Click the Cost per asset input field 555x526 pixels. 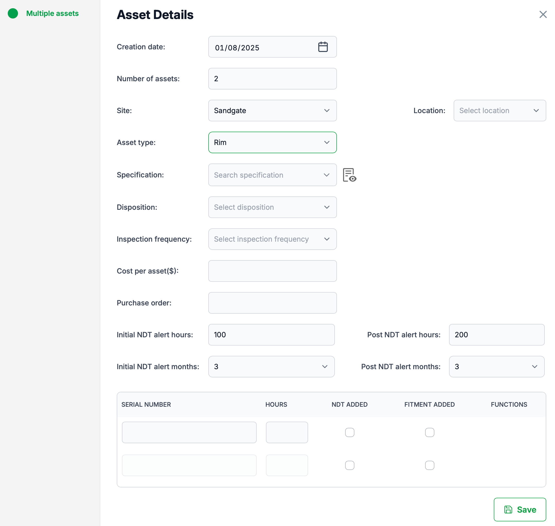pos(272,271)
